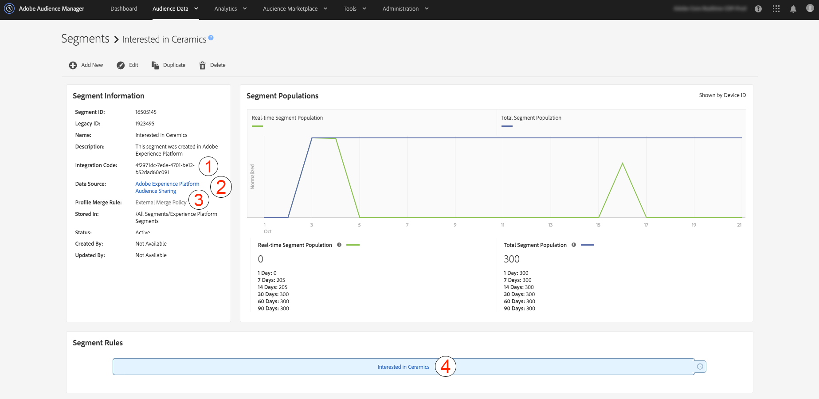
Task: Click the Stored In folder path text
Action: [176, 218]
